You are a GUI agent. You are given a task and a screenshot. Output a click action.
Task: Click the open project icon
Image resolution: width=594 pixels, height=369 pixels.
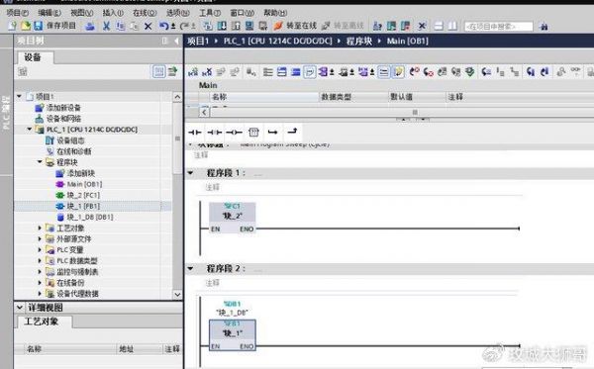pyautogui.click(x=26, y=26)
